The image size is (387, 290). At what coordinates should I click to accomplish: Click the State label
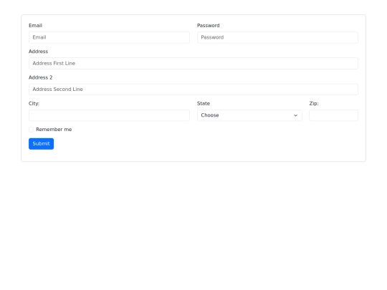coord(204,104)
